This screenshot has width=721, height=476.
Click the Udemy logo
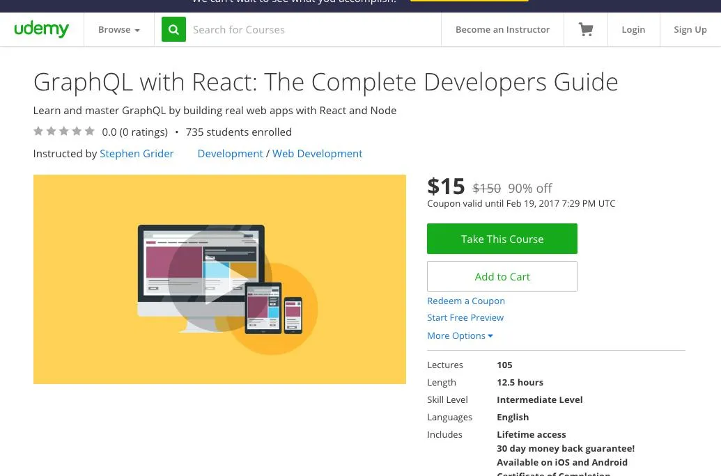42,29
